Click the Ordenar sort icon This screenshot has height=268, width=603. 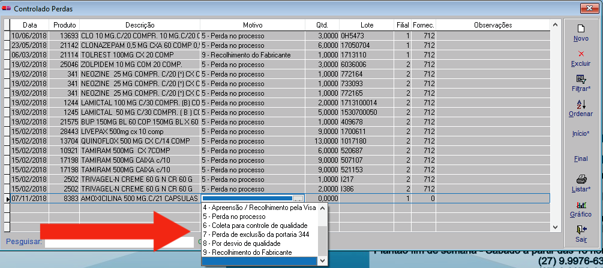click(x=580, y=104)
